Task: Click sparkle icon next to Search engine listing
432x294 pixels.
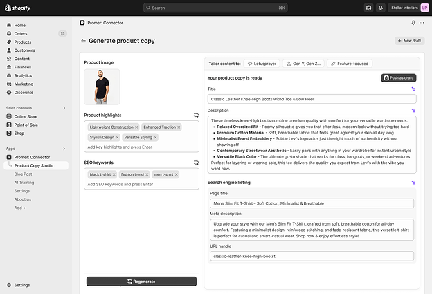Action: tap(413, 183)
